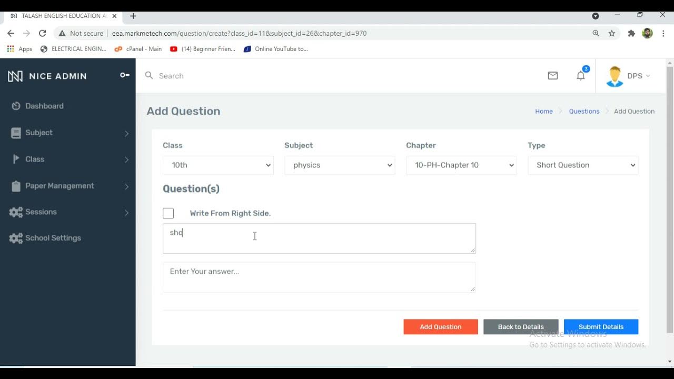Viewport: 674px width, 379px height.
Task: Click the Sessions gears icon
Action: [16, 212]
